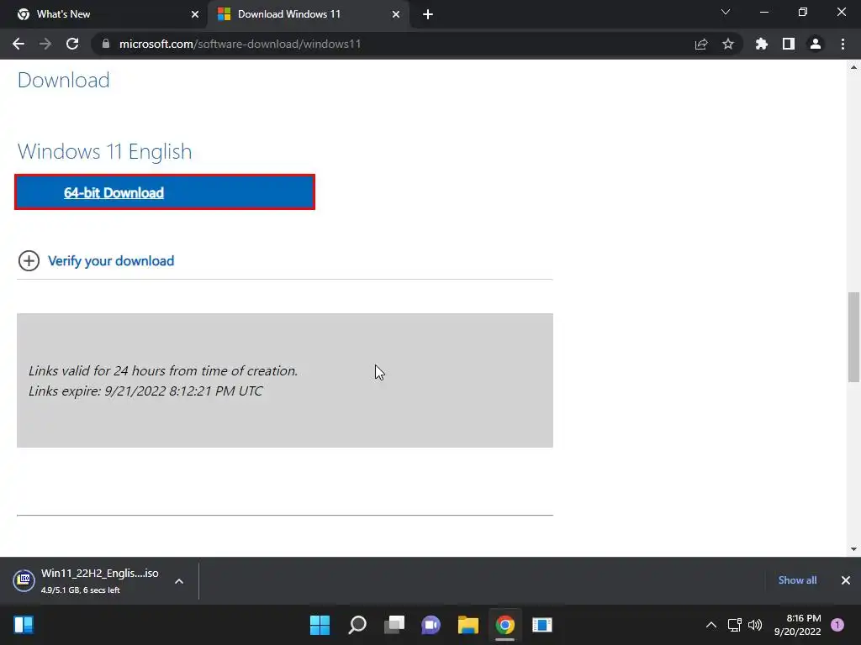Open notification center badge
Screen dimensions: 861x645
pyautogui.click(x=837, y=625)
